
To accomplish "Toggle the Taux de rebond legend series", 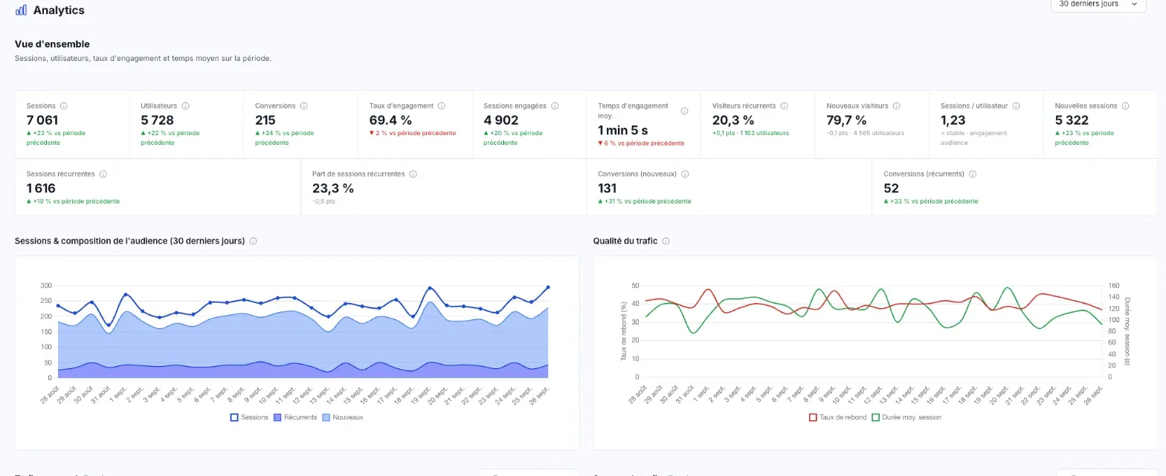I will click(x=837, y=417).
